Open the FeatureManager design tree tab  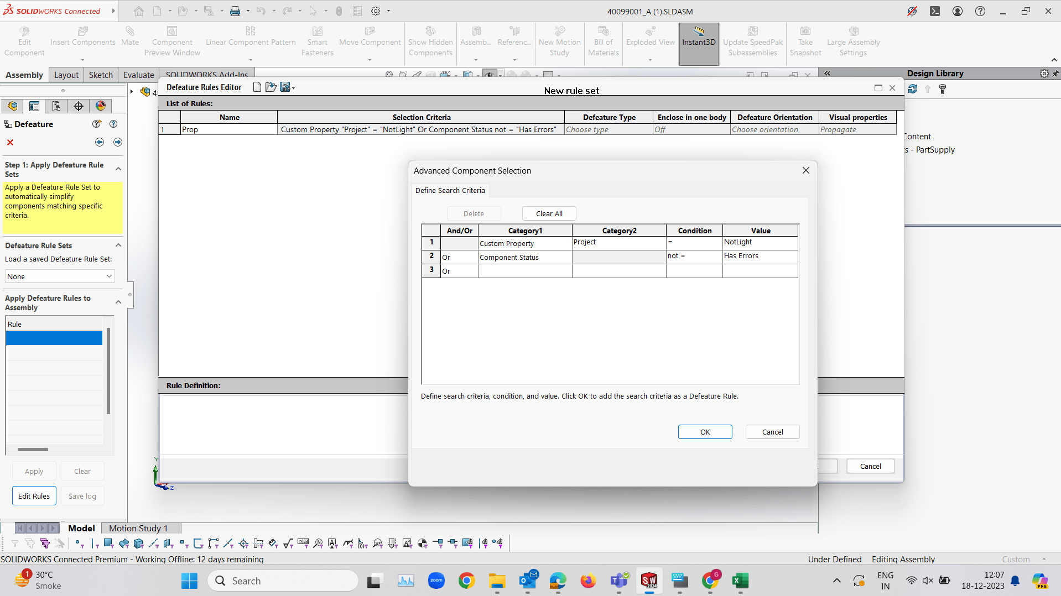tap(12, 106)
